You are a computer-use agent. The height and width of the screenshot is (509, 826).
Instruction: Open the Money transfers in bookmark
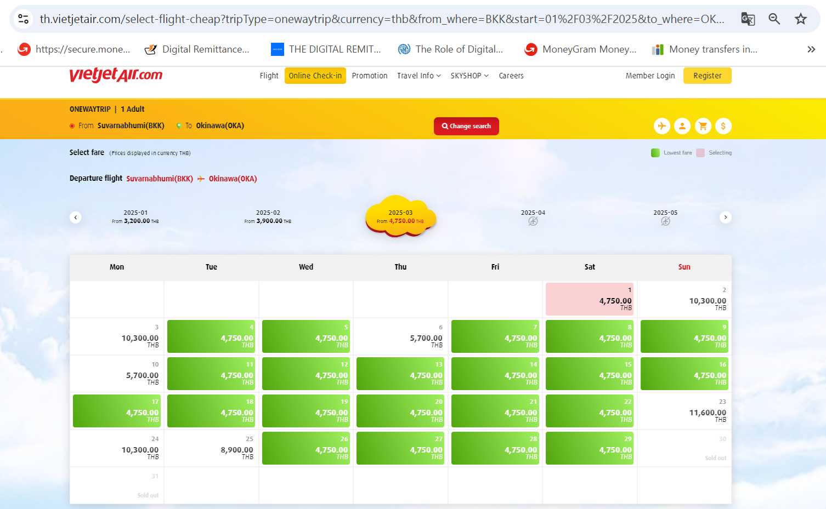[x=705, y=49]
